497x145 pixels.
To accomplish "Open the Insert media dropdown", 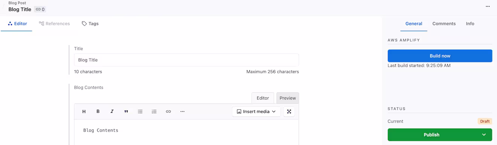I will point(256,112).
